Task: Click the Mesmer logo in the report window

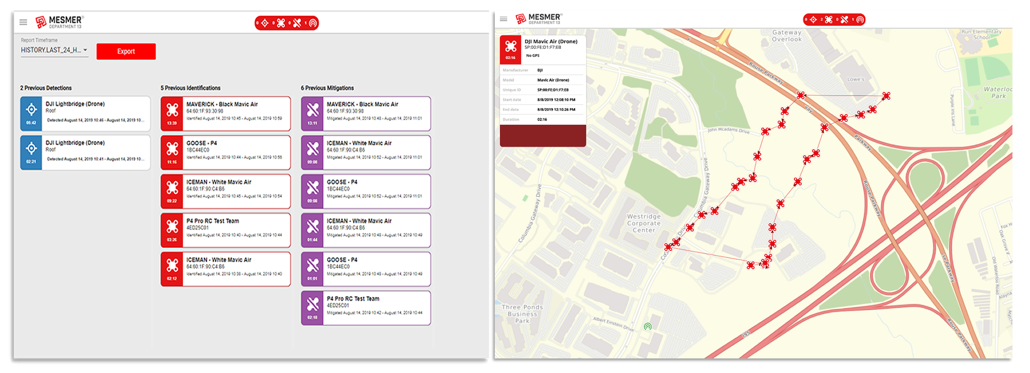Action: point(60,22)
